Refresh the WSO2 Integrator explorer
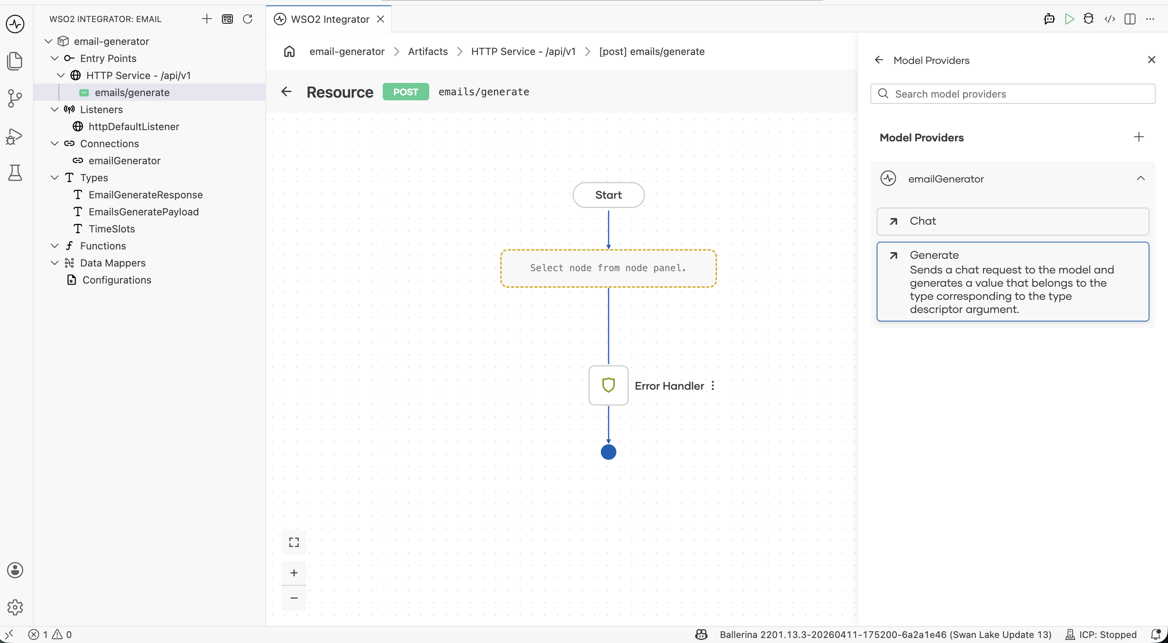This screenshot has height=643, width=1168. click(248, 19)
